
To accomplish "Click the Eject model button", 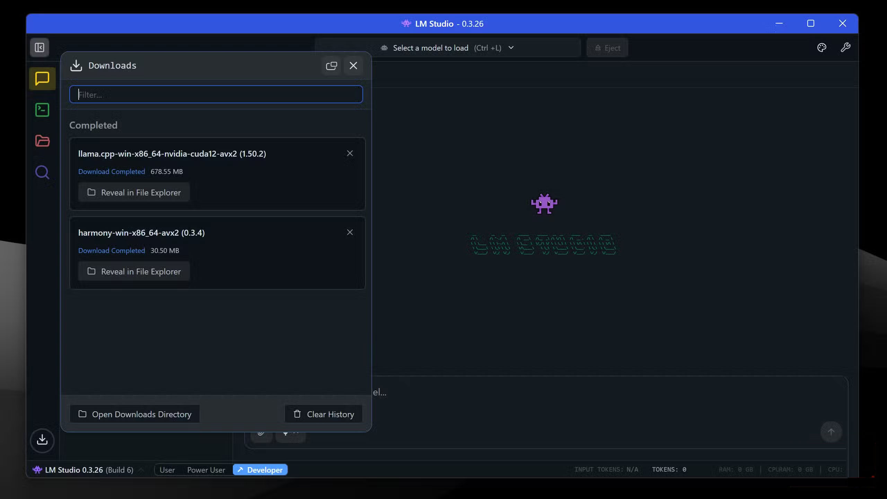I will pyautogui.click(x=607, y=47).
